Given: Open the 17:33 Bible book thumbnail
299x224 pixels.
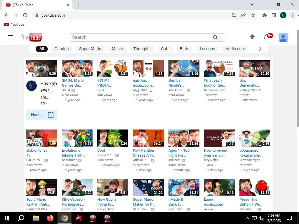Looking at the screenshot, I should pos(219,68).
